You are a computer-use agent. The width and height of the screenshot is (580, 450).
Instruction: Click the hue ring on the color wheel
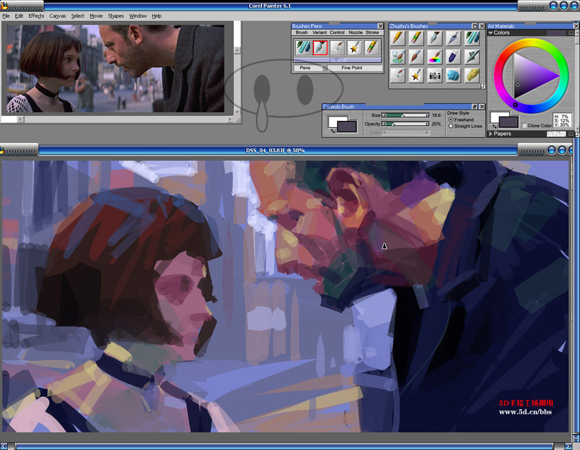[x=531, y=43]
